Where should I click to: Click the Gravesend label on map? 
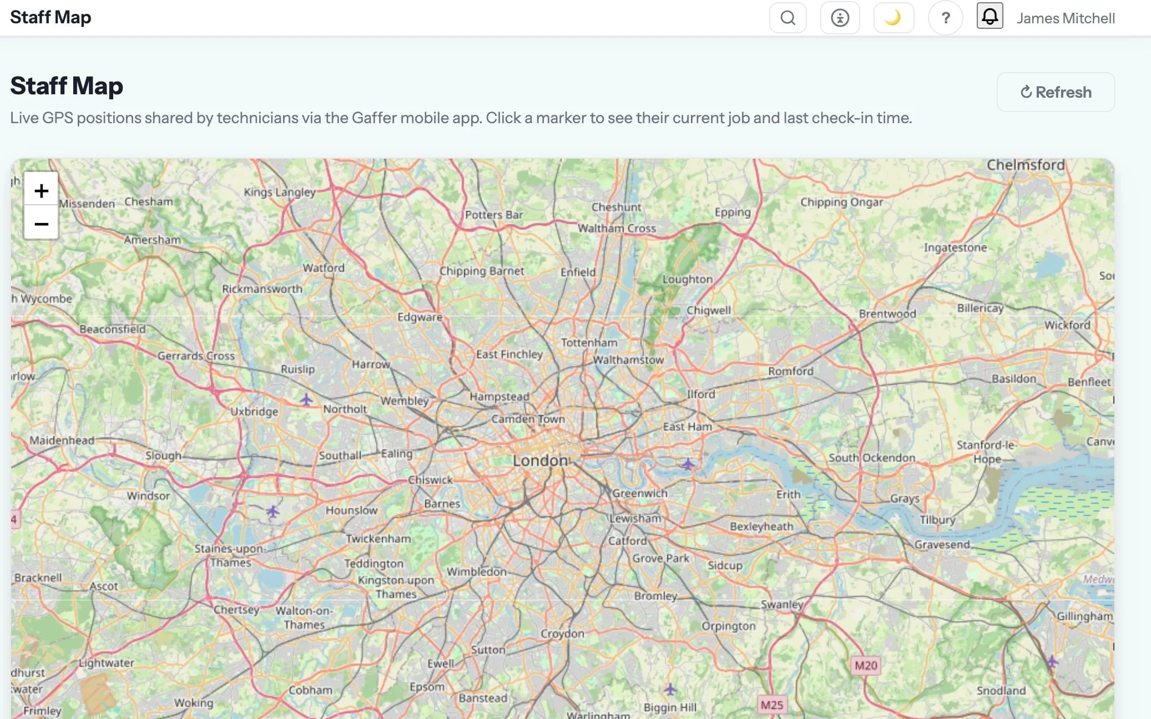click(x=942, y=544)
